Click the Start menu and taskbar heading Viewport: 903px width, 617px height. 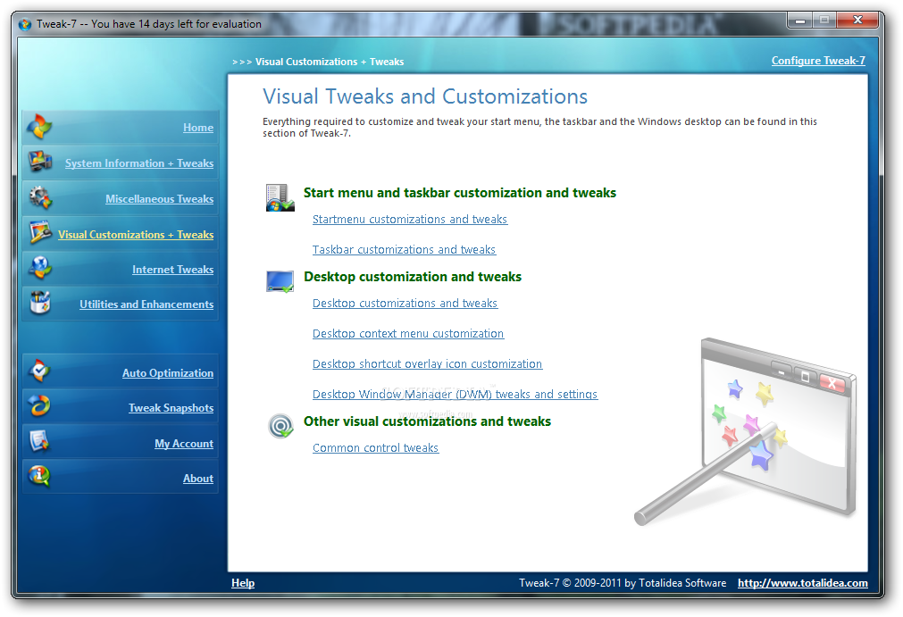pos(460,193)
